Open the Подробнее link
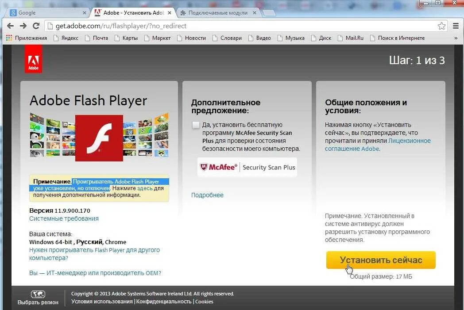The image size is (464, 310). point(207,195)
